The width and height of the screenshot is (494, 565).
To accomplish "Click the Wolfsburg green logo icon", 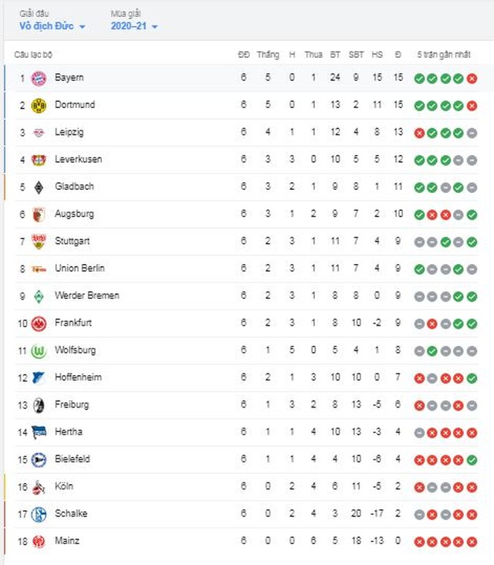I will point(39,350).
